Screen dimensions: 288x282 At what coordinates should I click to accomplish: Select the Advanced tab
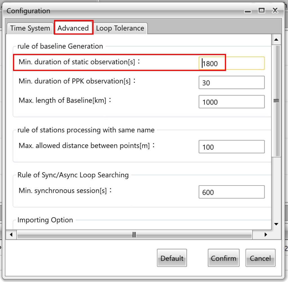click(73, 28)
